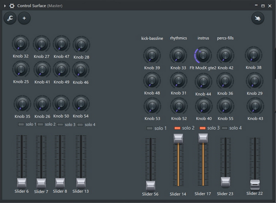Click the Knob 36 dial
Viewport: 276px width, 203px height.
tap(225, 81)
